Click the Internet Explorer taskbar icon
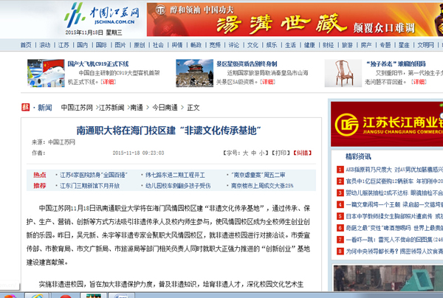This screenshot has height=298, width=443. (38, 296)
